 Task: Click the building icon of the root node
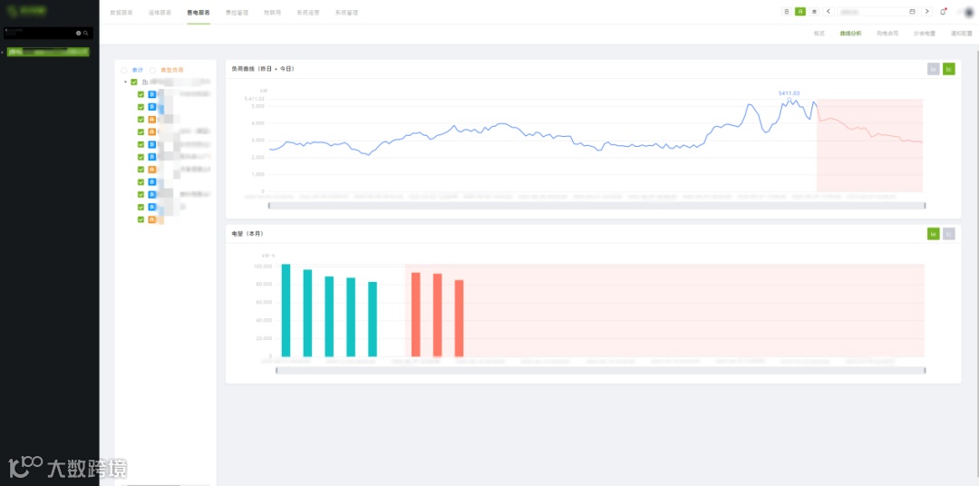[x=145, y=82]
